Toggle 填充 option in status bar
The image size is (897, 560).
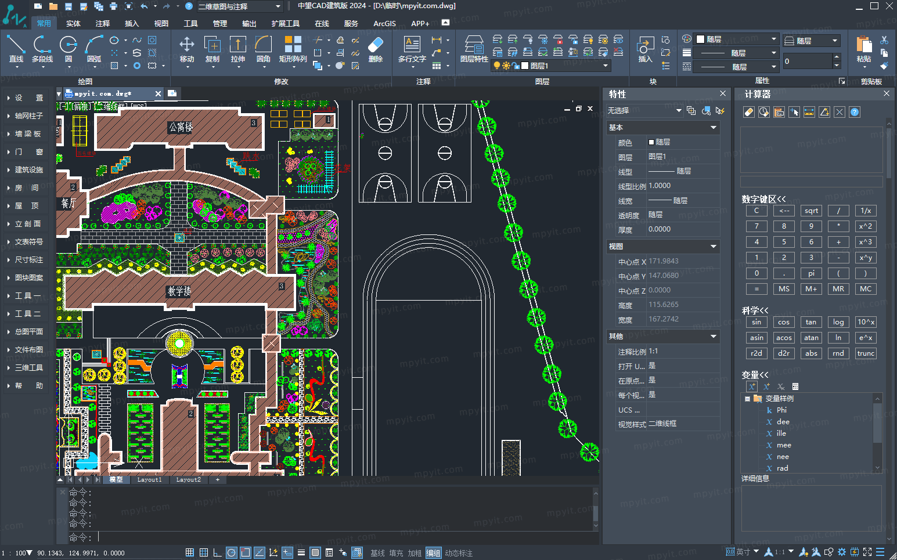tap(396, 553)
